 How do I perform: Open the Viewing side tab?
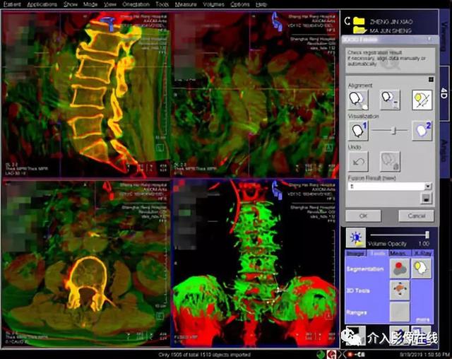point(444,36)
